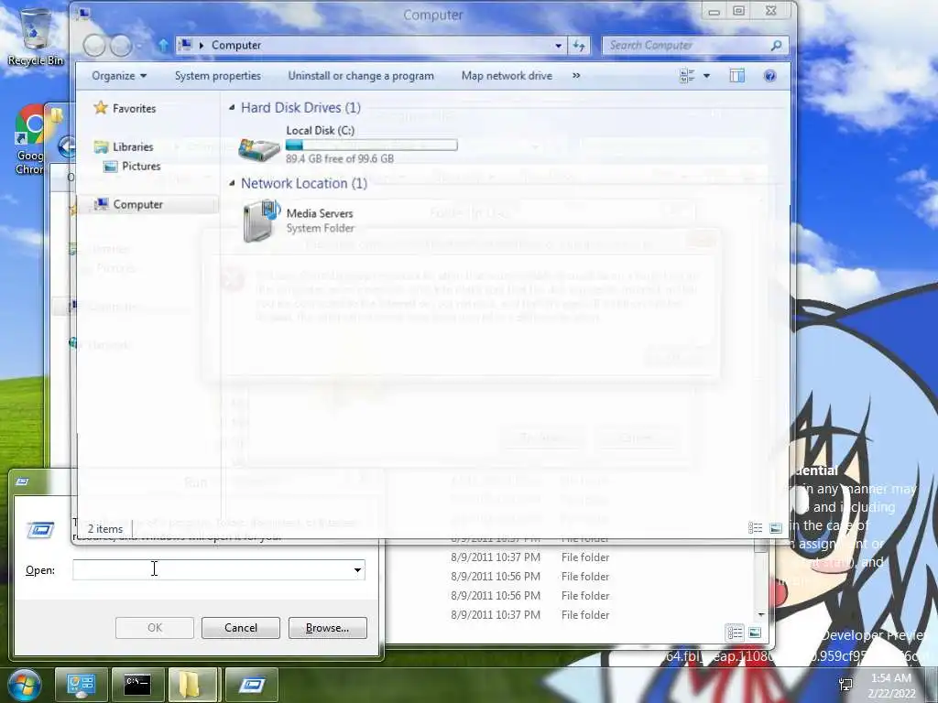Toggle the preview pane icon

pos(737,76)
